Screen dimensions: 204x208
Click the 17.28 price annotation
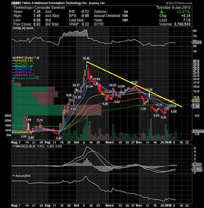(x=89, y=86)
